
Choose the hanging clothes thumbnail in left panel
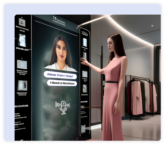23,85
